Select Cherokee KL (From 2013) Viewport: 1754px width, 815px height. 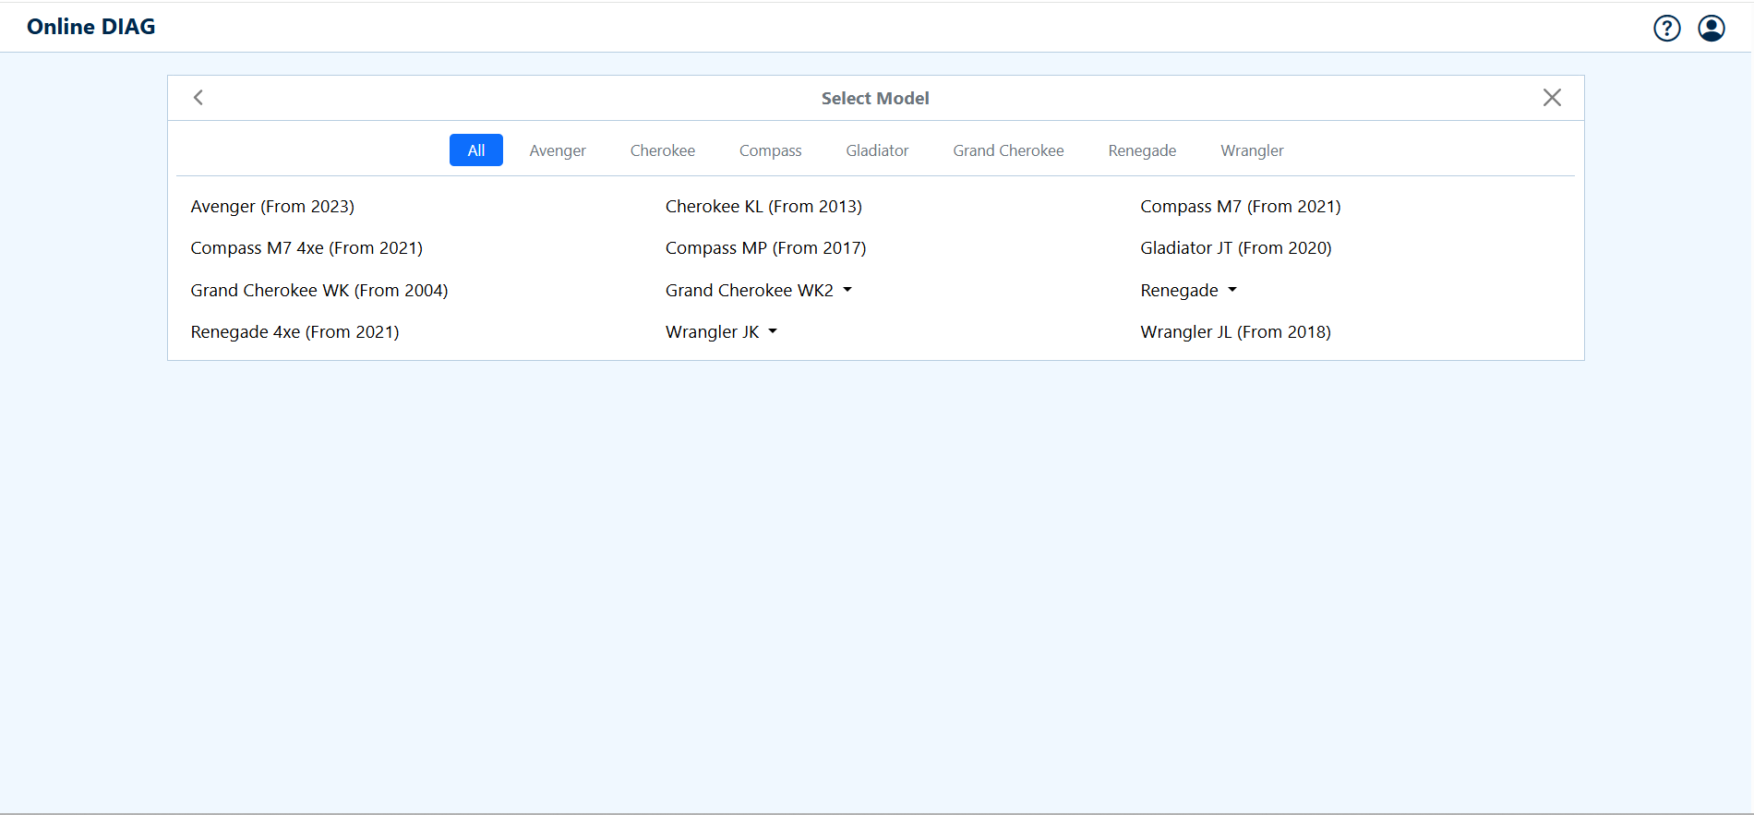[x=763, y=207]
